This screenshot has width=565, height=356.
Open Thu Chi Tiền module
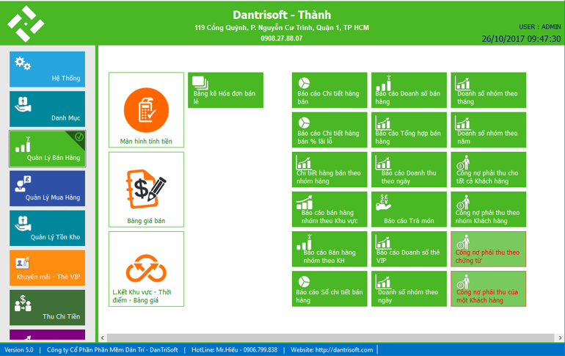pos(47,308)
